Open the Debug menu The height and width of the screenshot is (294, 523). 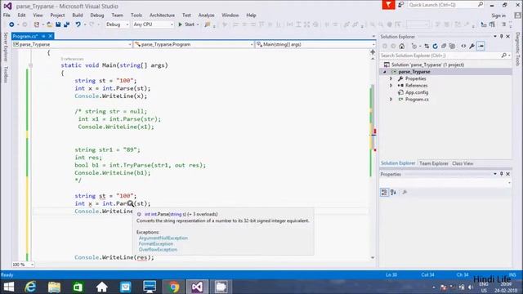click(97, 15)
